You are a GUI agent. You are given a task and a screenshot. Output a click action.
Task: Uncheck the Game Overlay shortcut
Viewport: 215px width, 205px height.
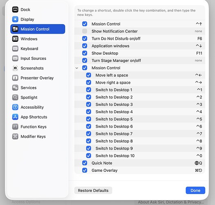coord(85,170)
